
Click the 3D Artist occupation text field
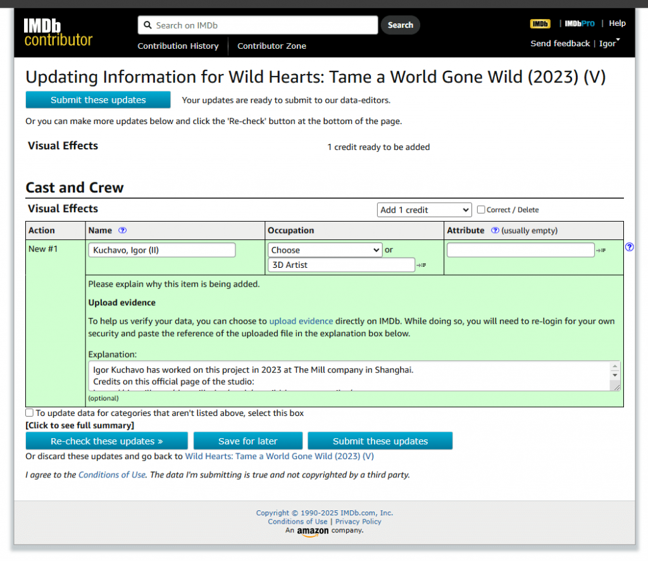341,265
